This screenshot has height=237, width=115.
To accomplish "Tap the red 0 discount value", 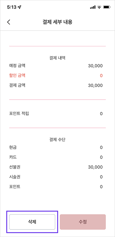I will coord(101,75).
